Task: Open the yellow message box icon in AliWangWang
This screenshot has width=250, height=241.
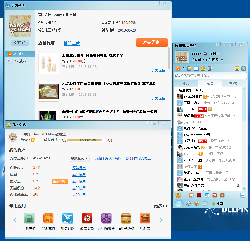Action: click(237, 68)
